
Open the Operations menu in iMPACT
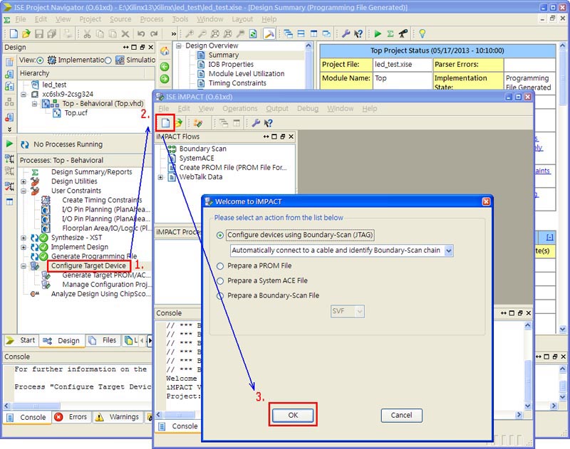(239, 109)
